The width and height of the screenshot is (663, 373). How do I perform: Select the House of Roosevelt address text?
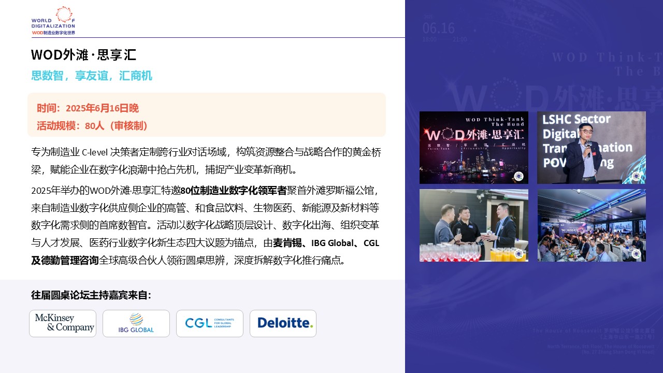[593, 333]
